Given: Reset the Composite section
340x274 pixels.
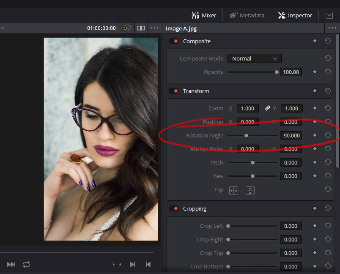Looking at the screenshot, I should tap(328, 41).
